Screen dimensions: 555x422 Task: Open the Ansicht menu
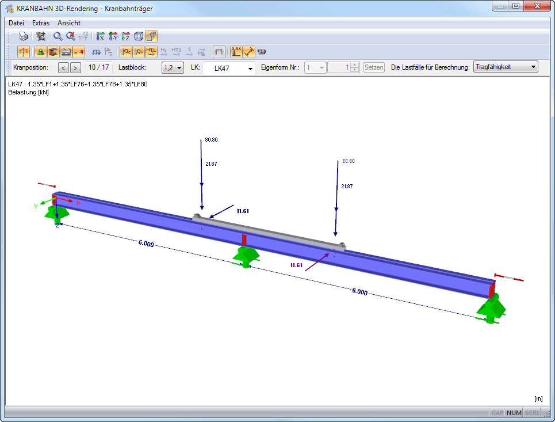pos(69,23)
